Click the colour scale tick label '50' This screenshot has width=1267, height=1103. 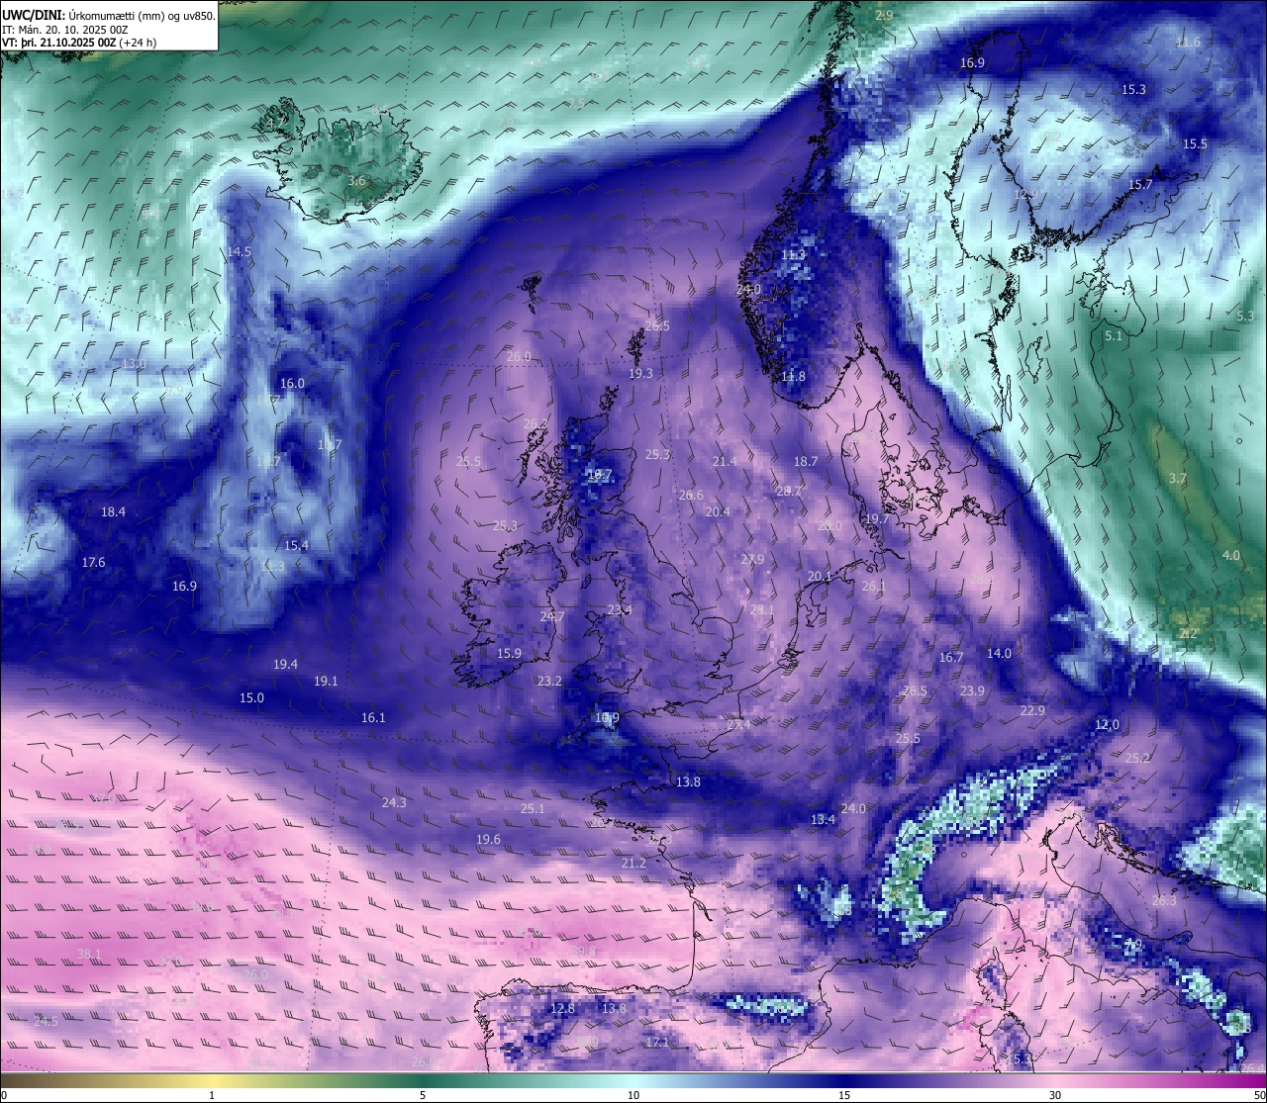1259,1095
